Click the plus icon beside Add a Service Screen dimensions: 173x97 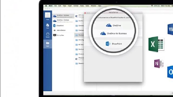(x=55, y=30)
